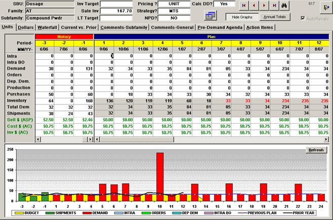Switch to the Dollars tab
The height and width of the screenshot is (220, 333).
(x=26, y=27)
